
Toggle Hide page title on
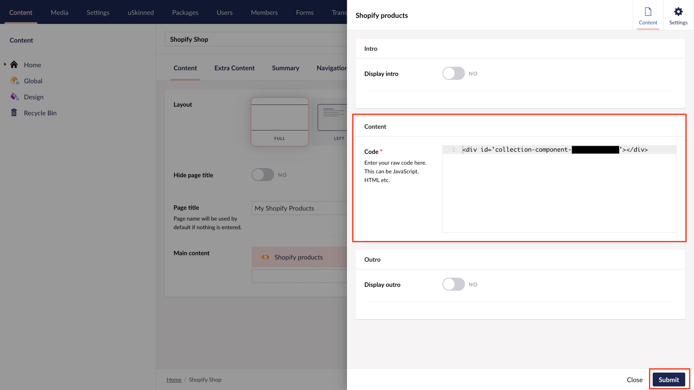pos(262,175)
